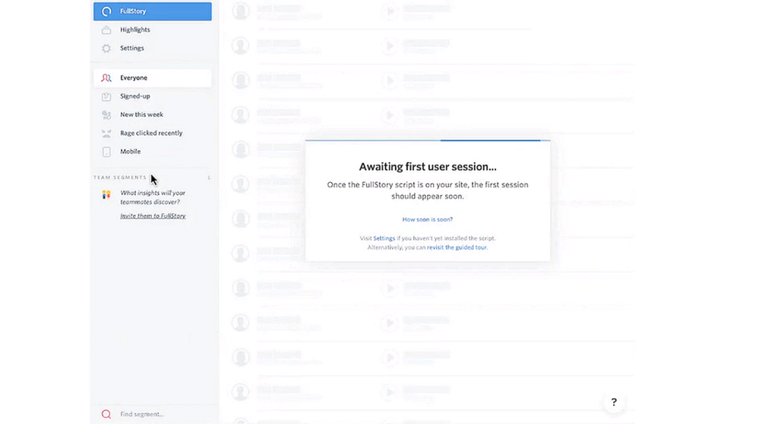This screenshot has height=424, width=778.
Task: Open the How soon is soon? link
Action: (427, 219)
